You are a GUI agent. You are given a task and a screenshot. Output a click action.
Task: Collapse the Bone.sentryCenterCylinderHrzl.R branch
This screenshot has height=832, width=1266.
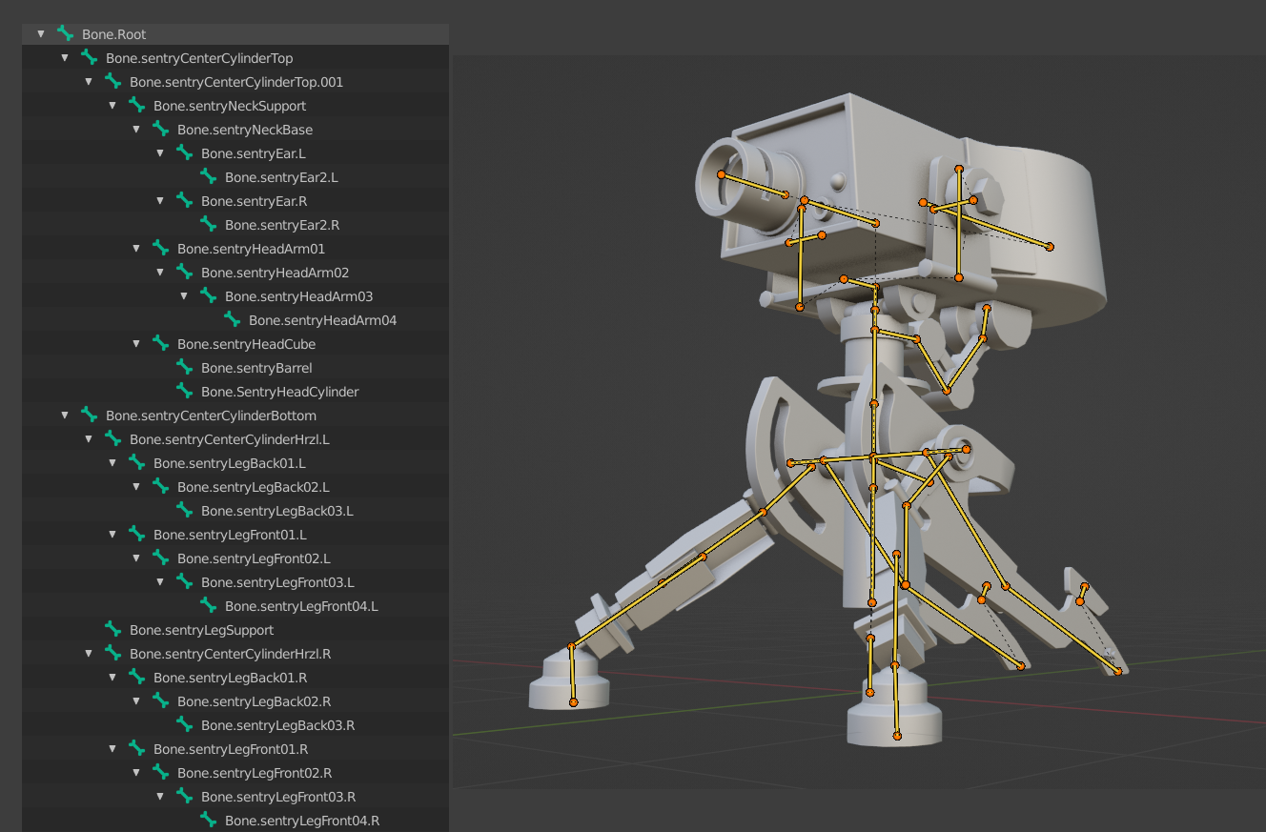click(89, 653)
